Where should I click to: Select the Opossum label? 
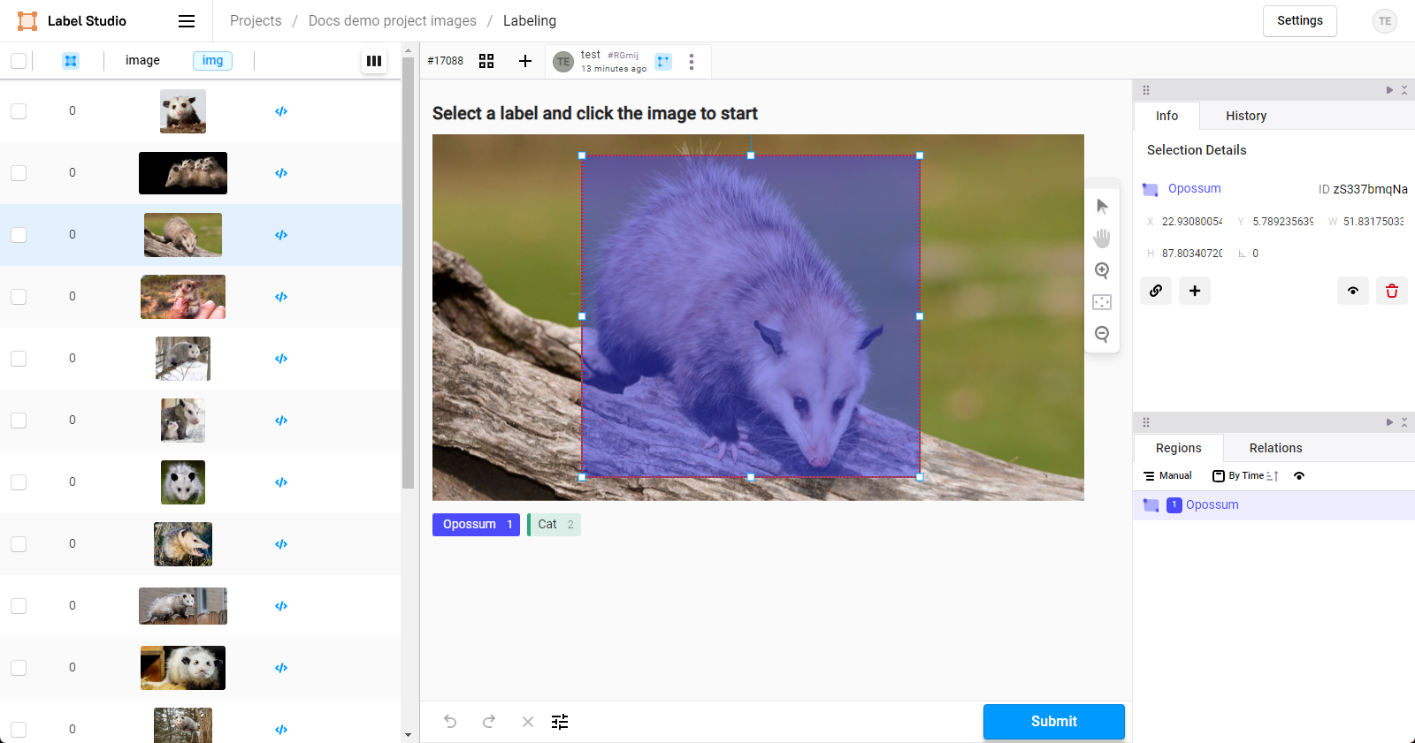point(476,525)
